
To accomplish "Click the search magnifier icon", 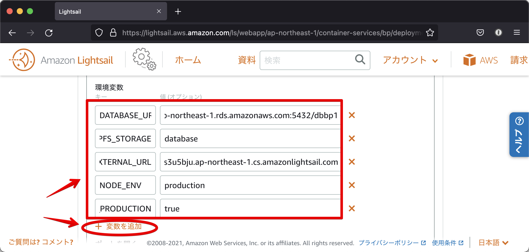I will (x=360, y=60).
